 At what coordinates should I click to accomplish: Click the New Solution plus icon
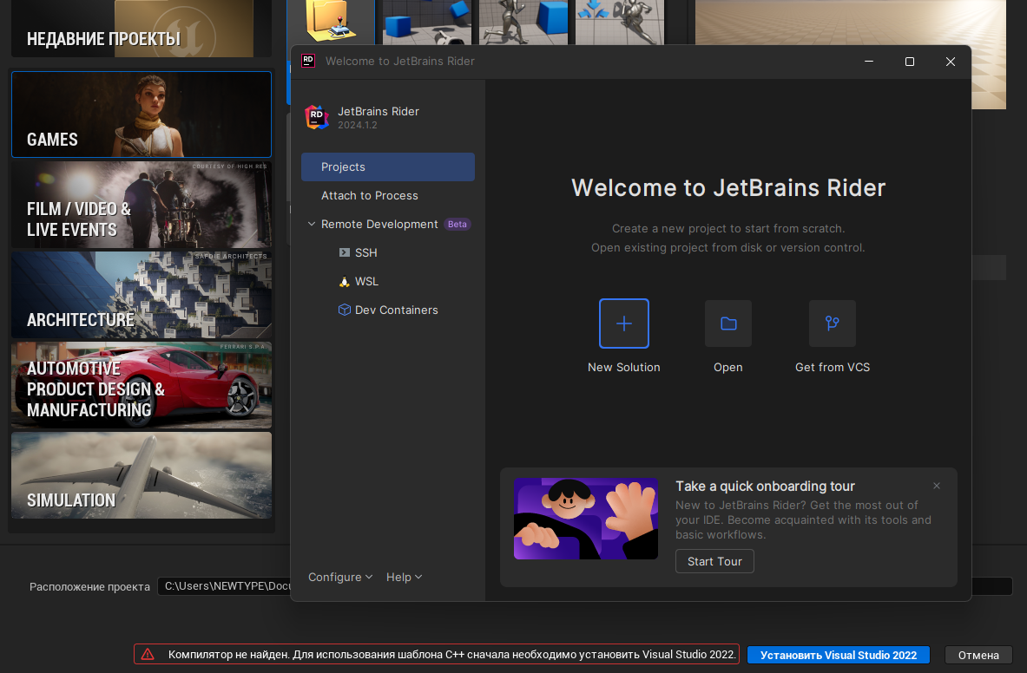click(x=623, y=323)
